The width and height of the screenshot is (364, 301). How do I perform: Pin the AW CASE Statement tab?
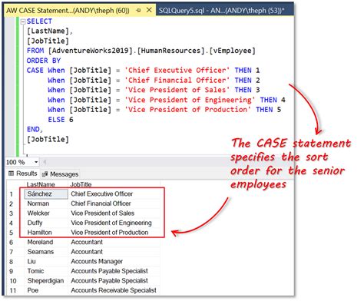pyautogui.click(x=138, y=11)
